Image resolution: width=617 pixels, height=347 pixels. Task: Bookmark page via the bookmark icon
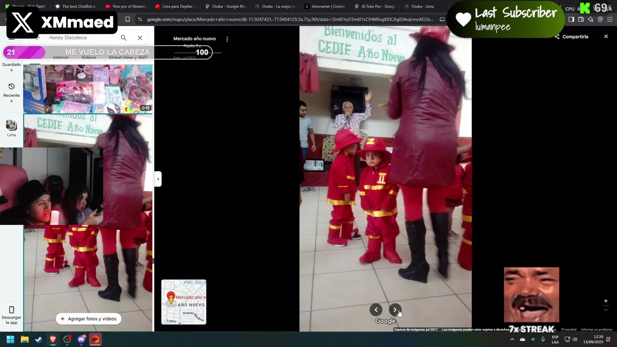coord(127,19)
